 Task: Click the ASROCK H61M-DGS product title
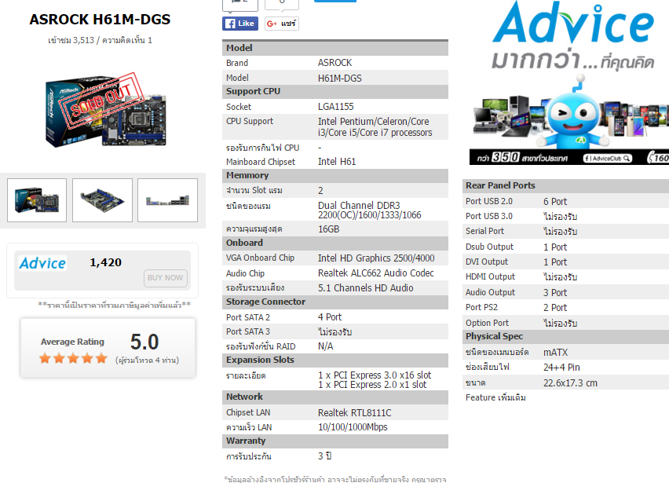(x=100, y=19)
